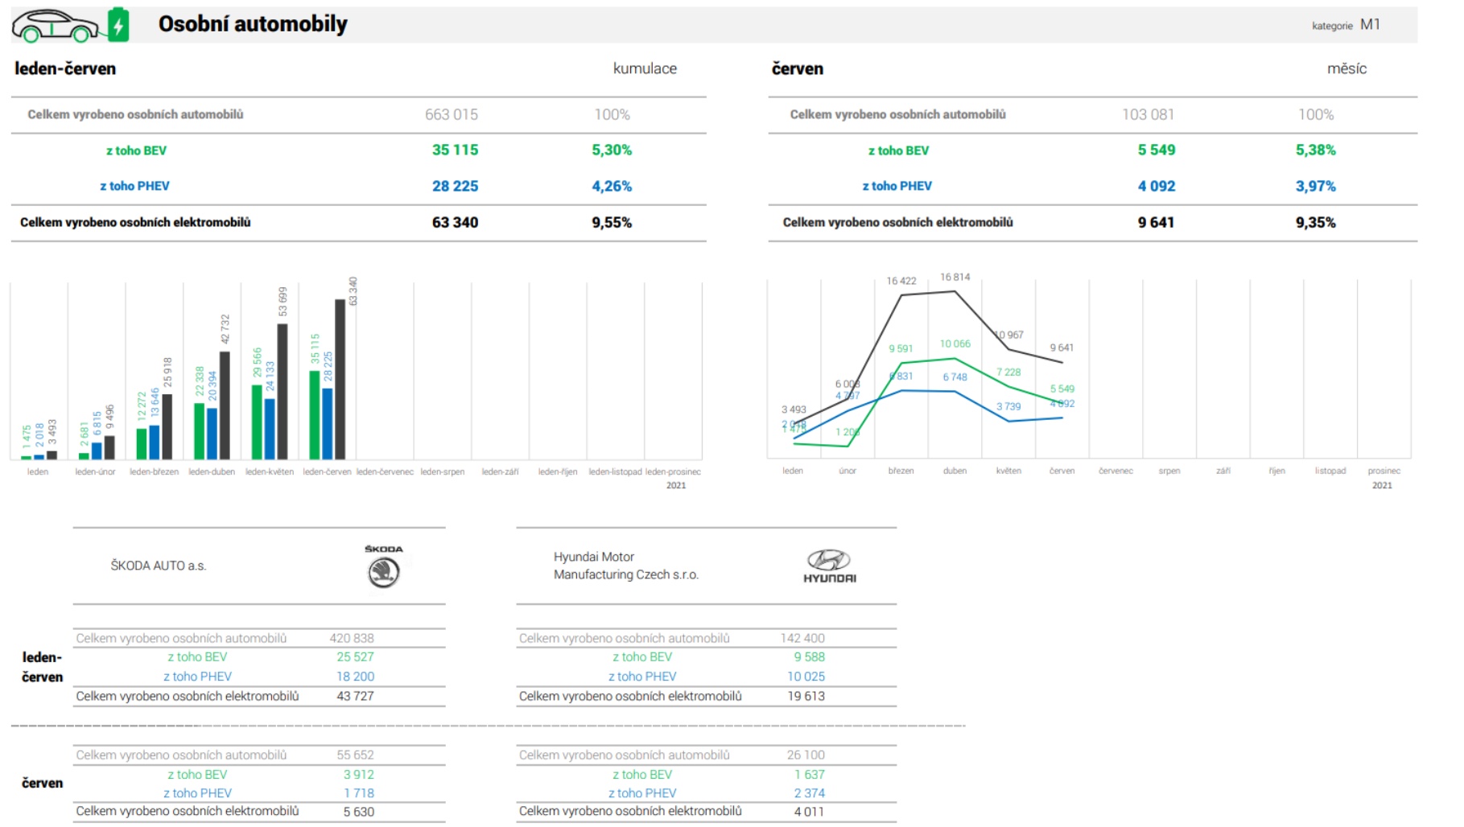
Task: Click 'Hyundai Motor Manufacturing Czech s.r.o.' text
Action: pos(625,566)
